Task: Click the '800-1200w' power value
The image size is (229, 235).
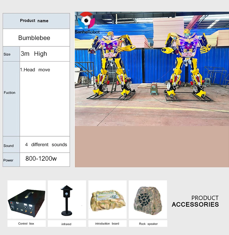Action: click(x=41, y=159)
